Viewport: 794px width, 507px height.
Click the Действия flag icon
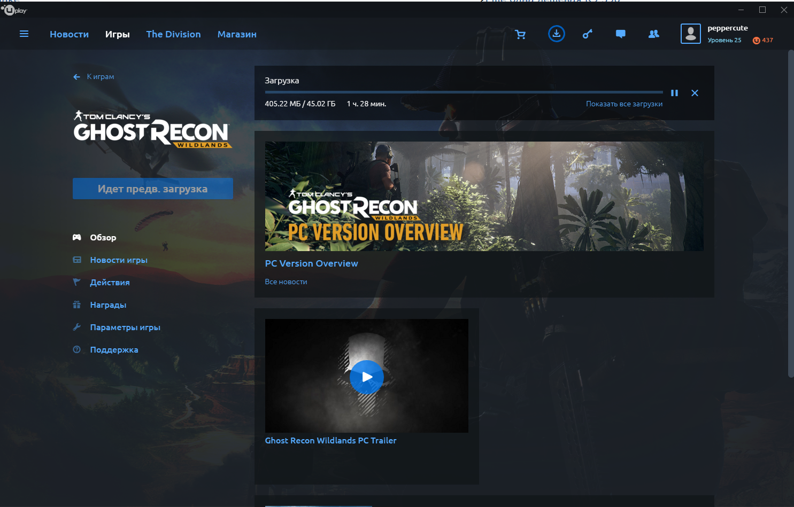click(77, 282)
